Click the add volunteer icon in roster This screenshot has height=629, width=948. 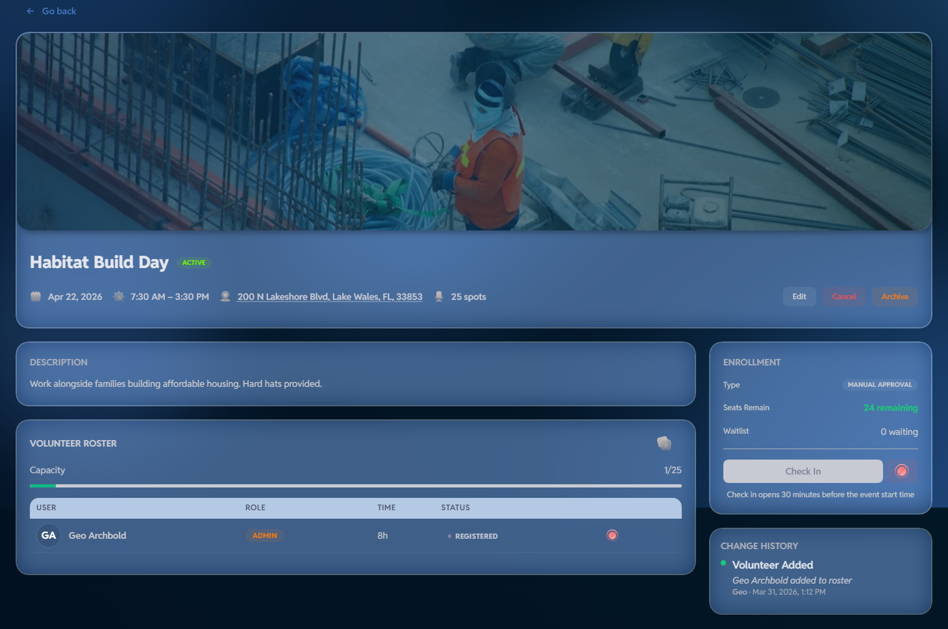pyautogui.click(x=664, y=443)
